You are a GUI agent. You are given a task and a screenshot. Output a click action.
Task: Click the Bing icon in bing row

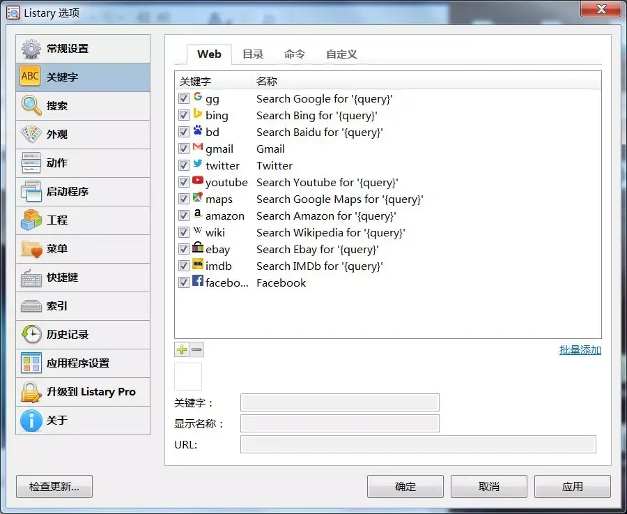[198, 113]
